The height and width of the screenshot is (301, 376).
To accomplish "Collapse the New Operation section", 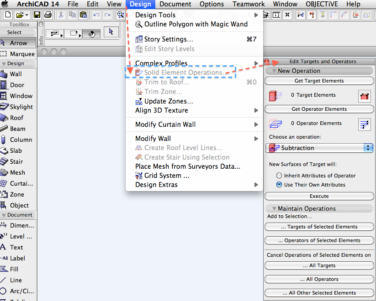I will [274, 71].
